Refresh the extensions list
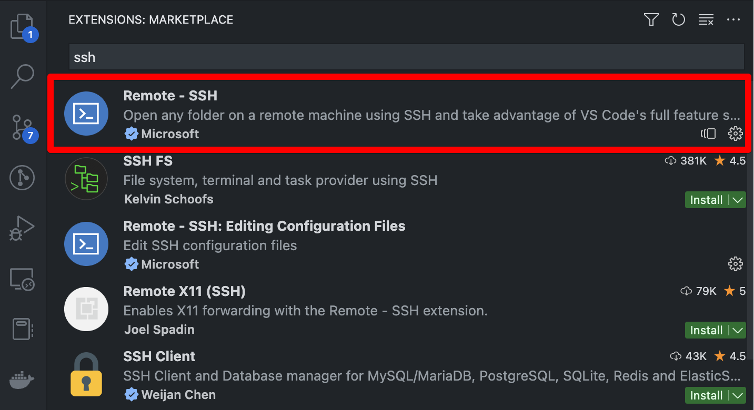The width and height of the screenshot is (754, 410). [679, 20]
